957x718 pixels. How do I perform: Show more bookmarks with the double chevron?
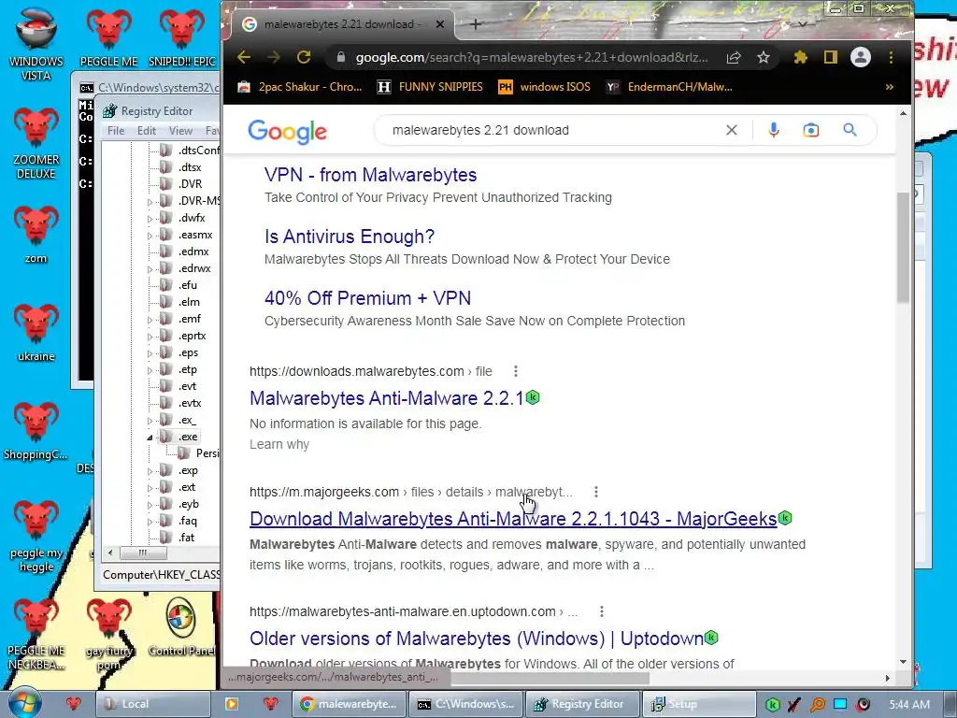point(890,87)
